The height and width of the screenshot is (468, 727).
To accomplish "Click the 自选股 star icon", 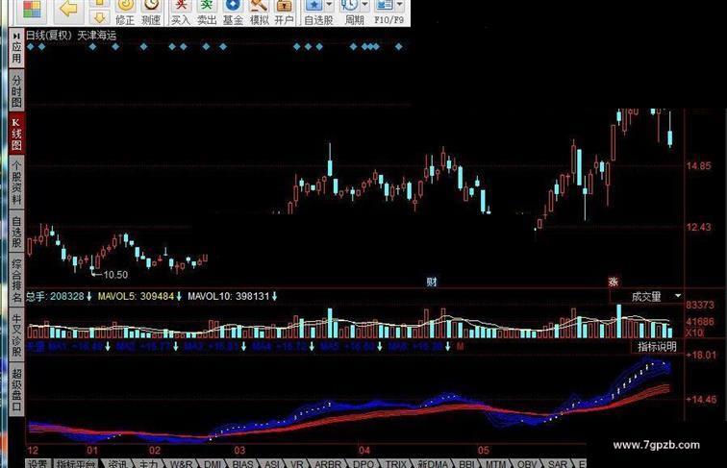I will [x=314, y=6].
